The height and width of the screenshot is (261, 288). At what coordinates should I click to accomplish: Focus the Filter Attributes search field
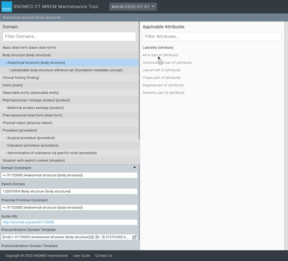click(212, 37)
